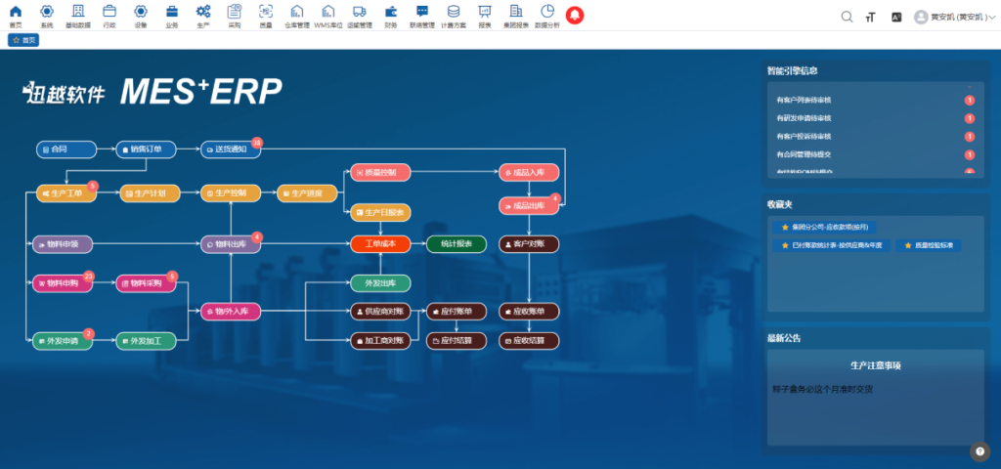Screen dimensions: 1001x469
Task: Switch to the 首页 tab
Action: (x=23, y=40)
